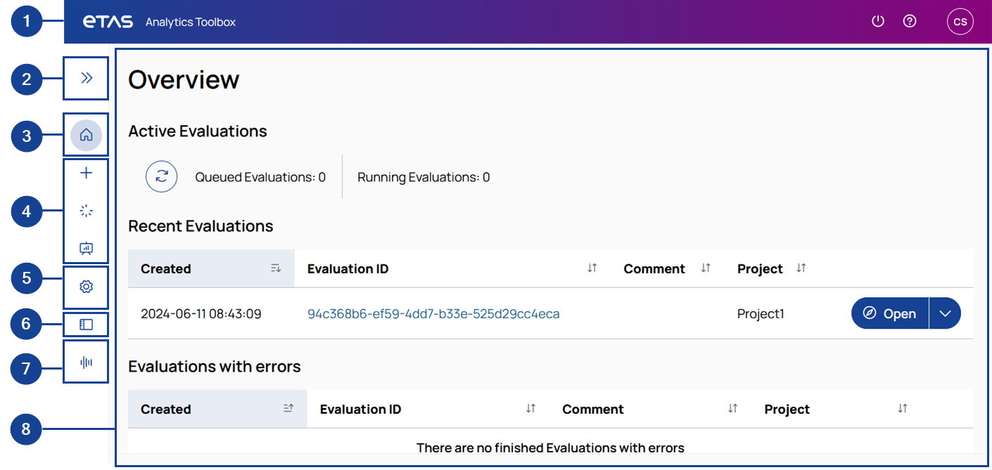
Task: Open evaluation ID 94c368b6 link
Action: tap(433, 314)
